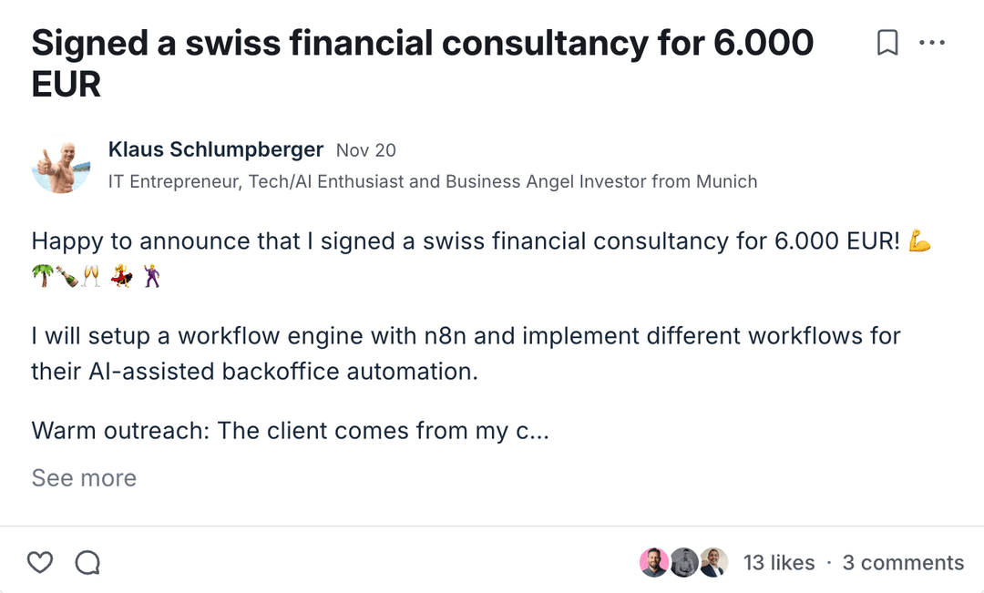The width and height of the screenshot is (984, 593).
Task: Click the author's IT Entrepreneur bio line
Action: point(433,181)
